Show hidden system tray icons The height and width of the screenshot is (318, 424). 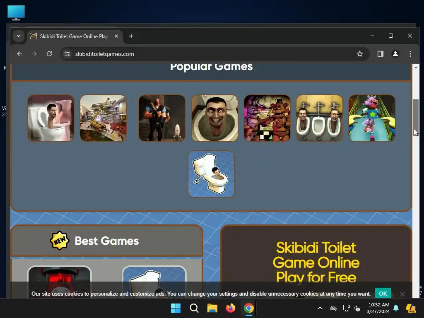[x=320, y=308]
